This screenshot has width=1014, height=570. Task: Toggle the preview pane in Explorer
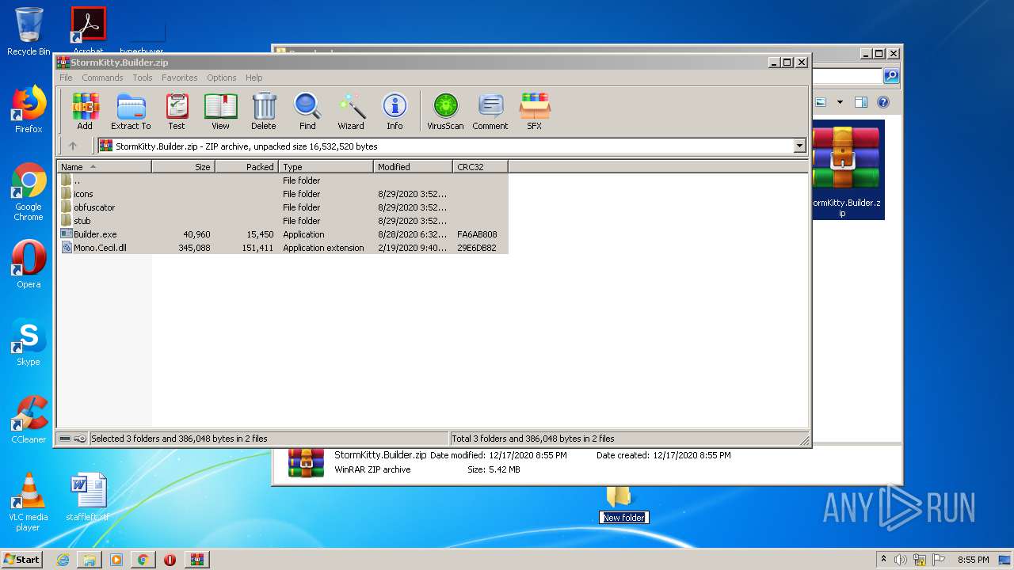[x=861, y=102]
